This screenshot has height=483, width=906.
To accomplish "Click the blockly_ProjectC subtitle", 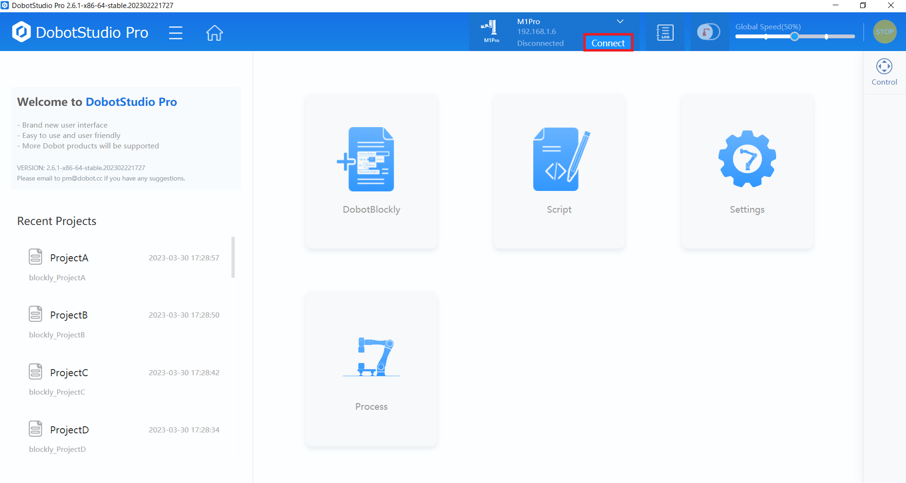I will point(57,392).
